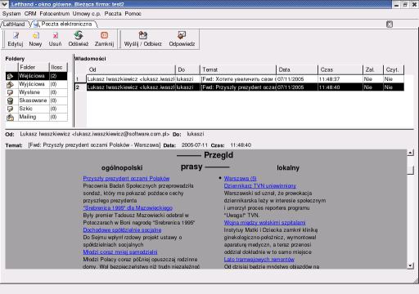Image resolution: width=419 pixels, height=294 pixels.
Task: Click the Zal. column header
Action: pyautogui.click(x=373, y=69)
